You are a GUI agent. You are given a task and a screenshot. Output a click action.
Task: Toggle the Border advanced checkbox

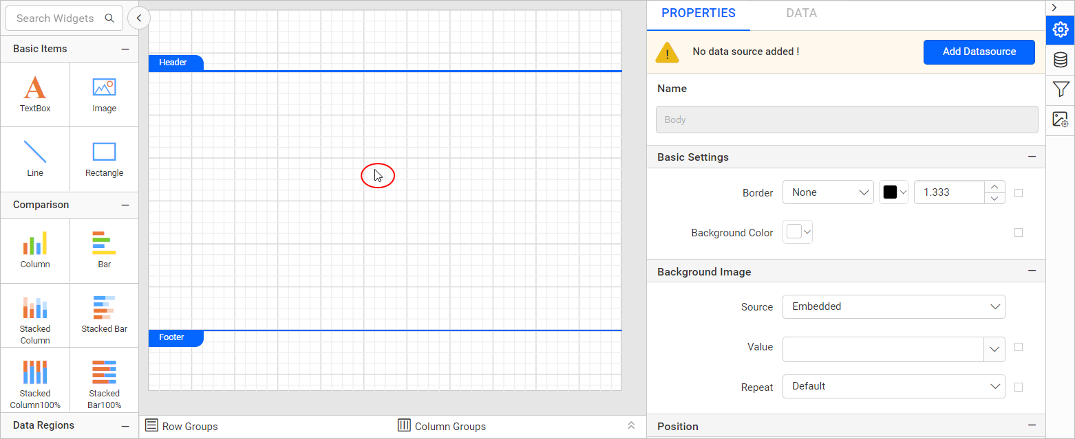coord(1019,193)
